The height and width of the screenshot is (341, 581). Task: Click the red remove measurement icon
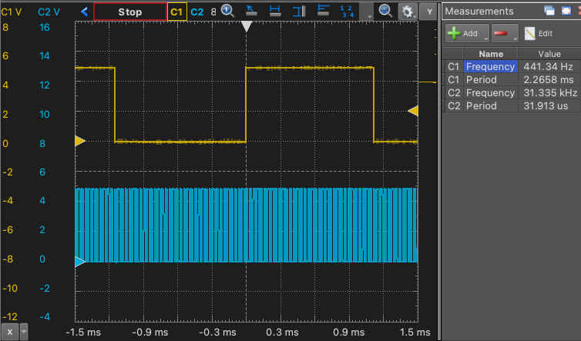(x=501, y=33)
